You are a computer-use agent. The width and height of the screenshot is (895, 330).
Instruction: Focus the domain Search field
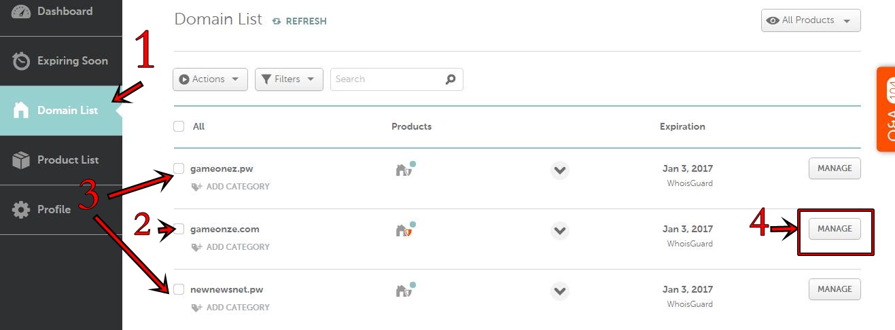pyautogui.click(x=387, y=79)
